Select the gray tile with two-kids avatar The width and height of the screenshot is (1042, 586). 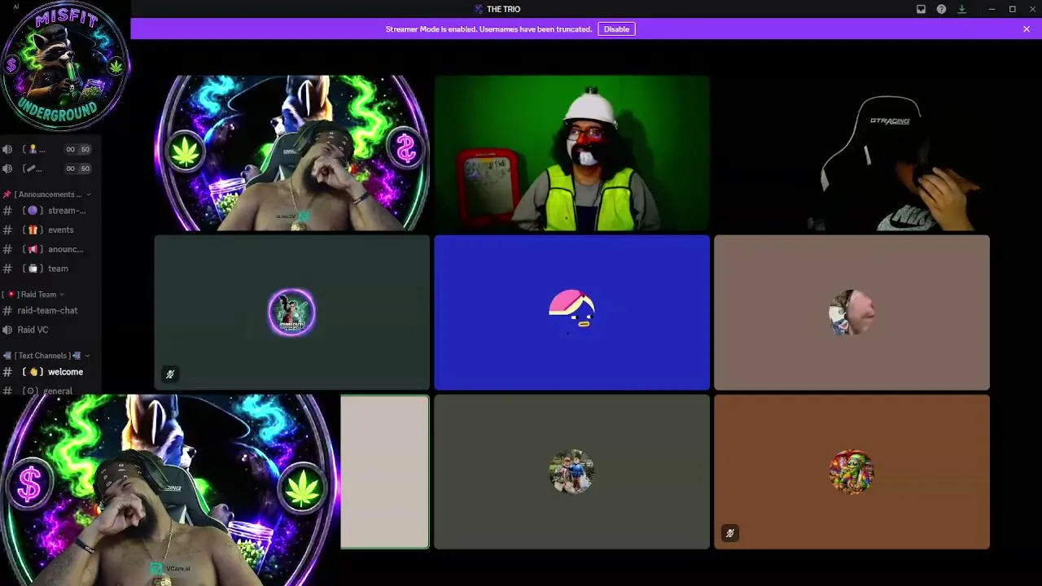pos(572,472)
